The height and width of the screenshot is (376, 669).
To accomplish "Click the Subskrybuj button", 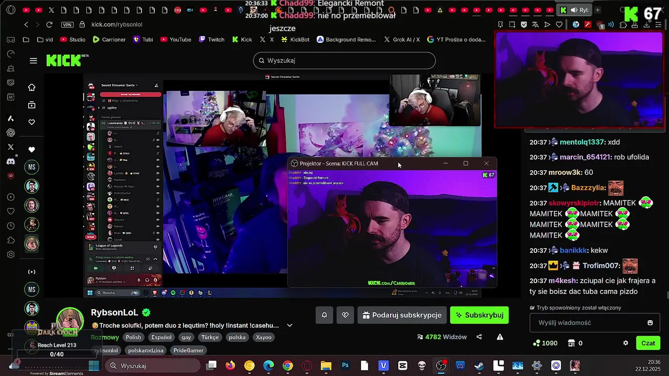I will pyautogui.click(x=479, y=315).
